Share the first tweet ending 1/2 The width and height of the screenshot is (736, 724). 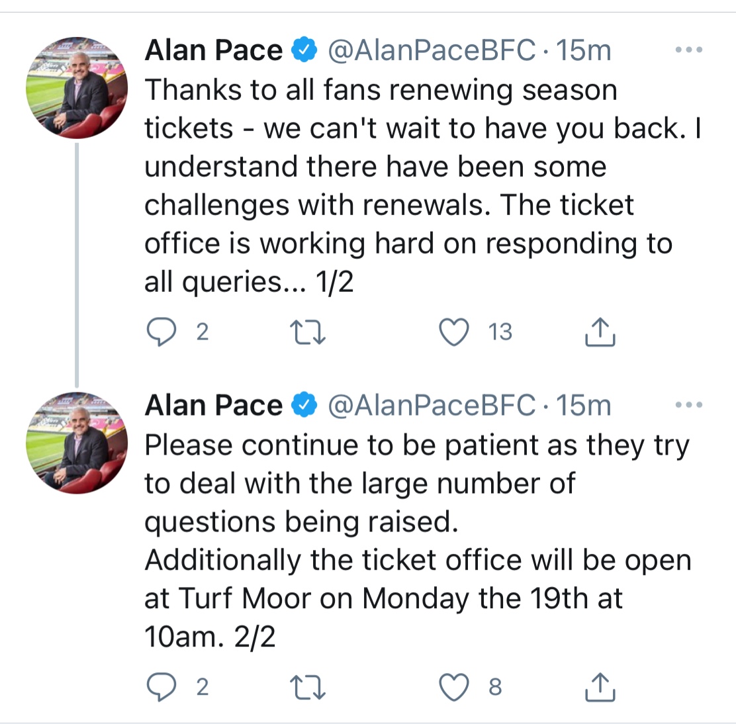[600, 332]
